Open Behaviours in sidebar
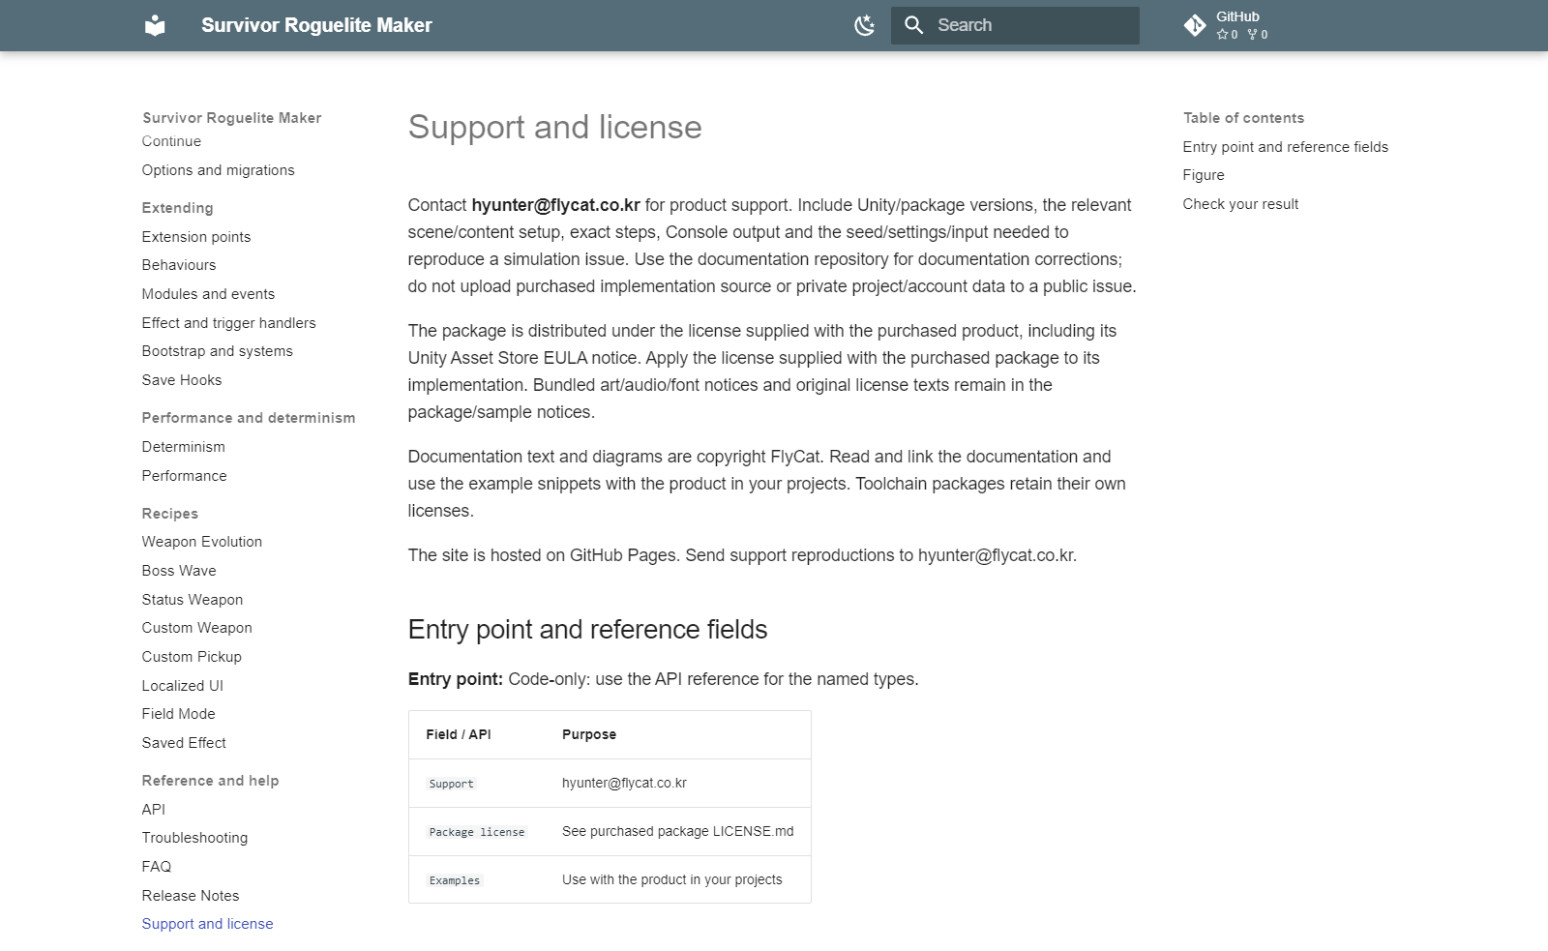The image size is (1548, 951). coord(179,265)
